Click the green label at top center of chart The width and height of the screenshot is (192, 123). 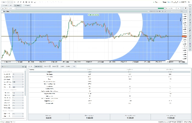(x=93, y=15)
